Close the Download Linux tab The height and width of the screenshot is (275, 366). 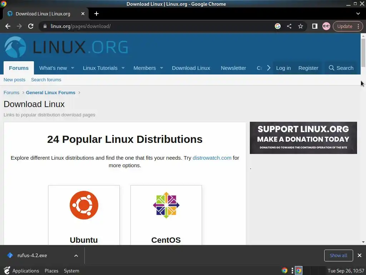[83, 14]
